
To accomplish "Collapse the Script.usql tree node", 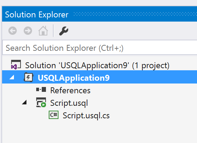I will coord(24,102).
